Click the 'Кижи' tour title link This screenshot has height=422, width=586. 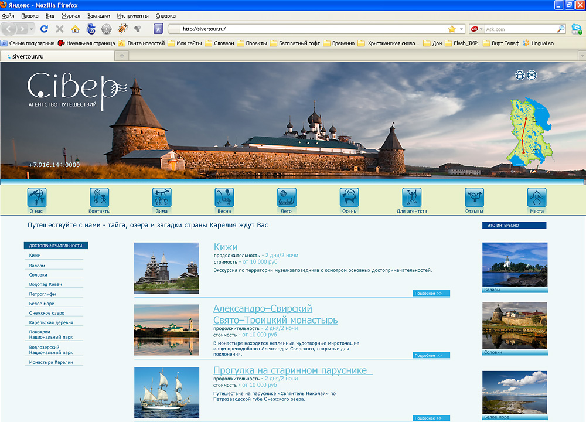tap(226, 247)
